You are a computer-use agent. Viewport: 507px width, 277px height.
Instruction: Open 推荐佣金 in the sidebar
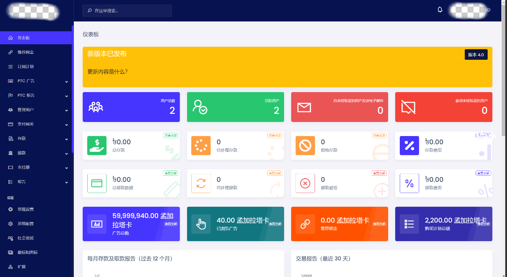pyautogui.click(x=26, y=52)
